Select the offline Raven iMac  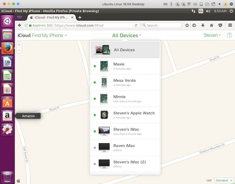coord(125,147)
